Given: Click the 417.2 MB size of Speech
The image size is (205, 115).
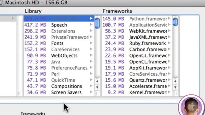Looking at the screenshot, I should pos(35,25).
